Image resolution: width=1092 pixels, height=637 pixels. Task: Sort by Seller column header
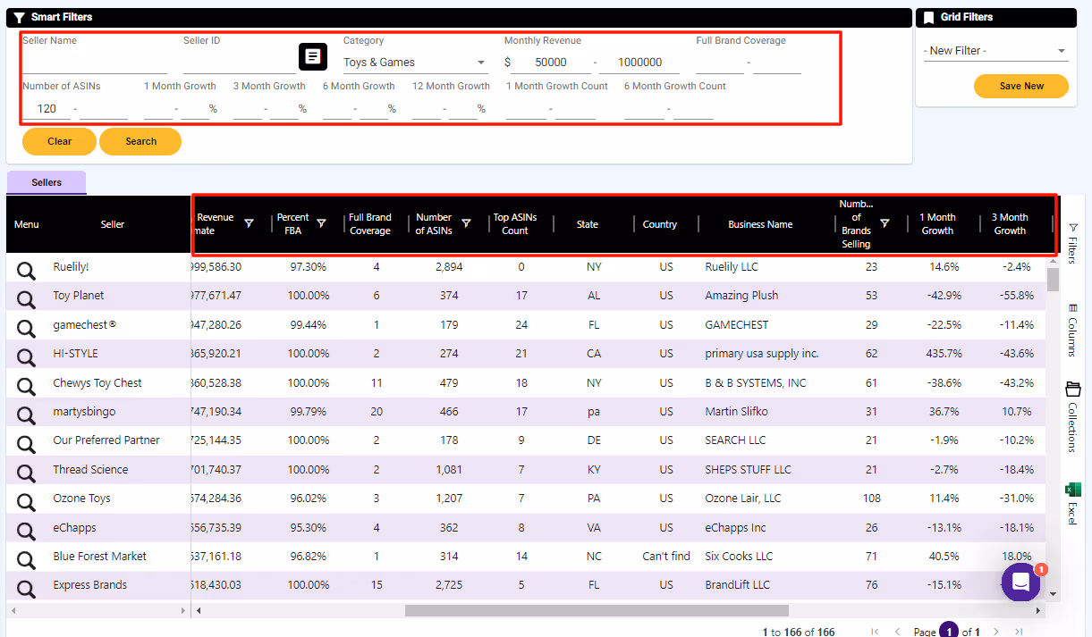[113, 224]
